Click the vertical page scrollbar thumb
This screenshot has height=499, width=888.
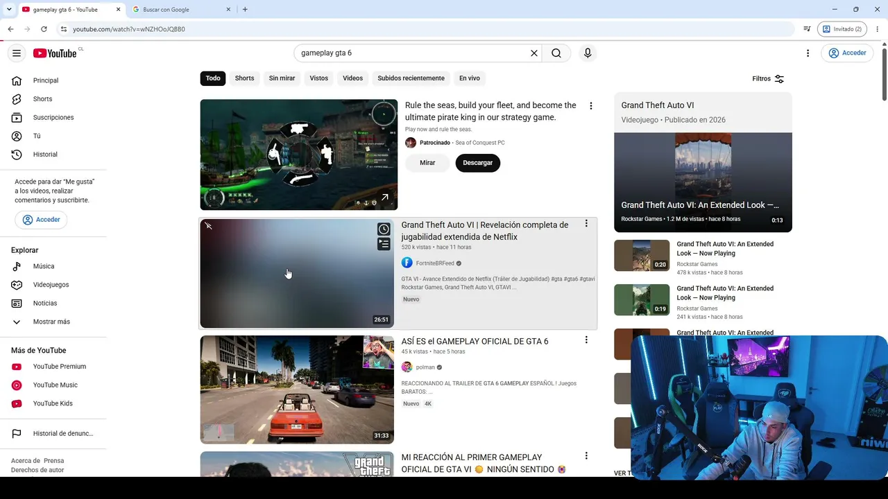tap(884, 73)
